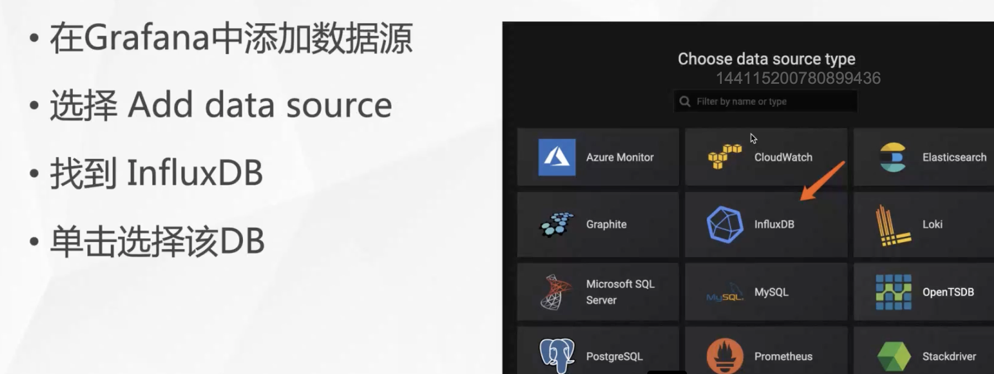Select the Azure Monitor label
Image resolution: width=994 pixels, height=374 pixels.
click(620, 157)
